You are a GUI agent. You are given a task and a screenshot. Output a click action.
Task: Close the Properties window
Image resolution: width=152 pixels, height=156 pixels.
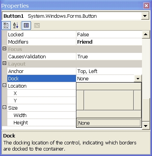[146, 5]
